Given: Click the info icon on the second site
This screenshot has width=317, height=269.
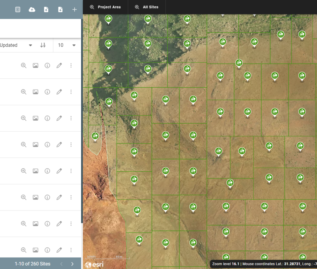Looking at the screenshot, I should [47, 92].
